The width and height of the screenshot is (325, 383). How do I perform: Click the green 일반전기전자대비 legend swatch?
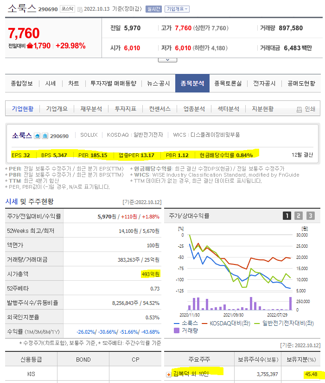pos(257,324)
